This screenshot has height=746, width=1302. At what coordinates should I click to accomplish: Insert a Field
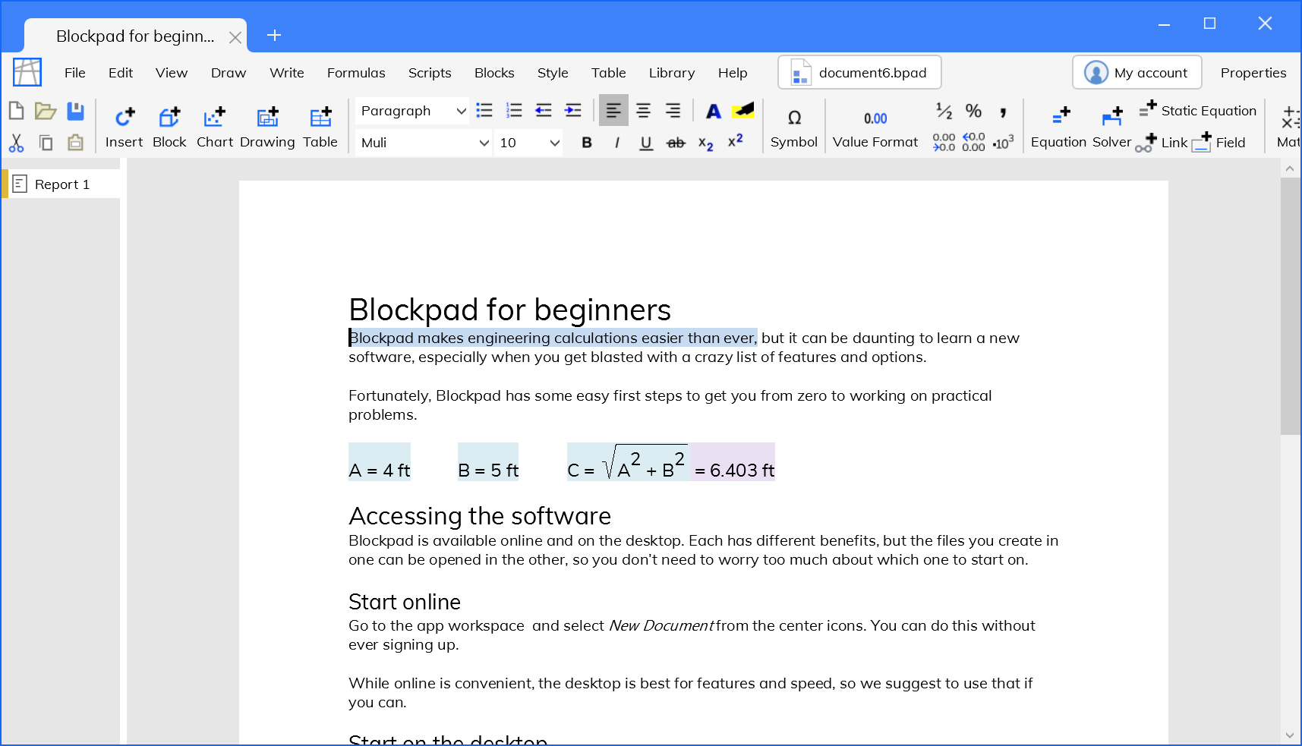coord(1218,143)
